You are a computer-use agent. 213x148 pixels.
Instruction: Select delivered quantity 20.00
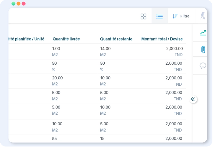[57, 78]
